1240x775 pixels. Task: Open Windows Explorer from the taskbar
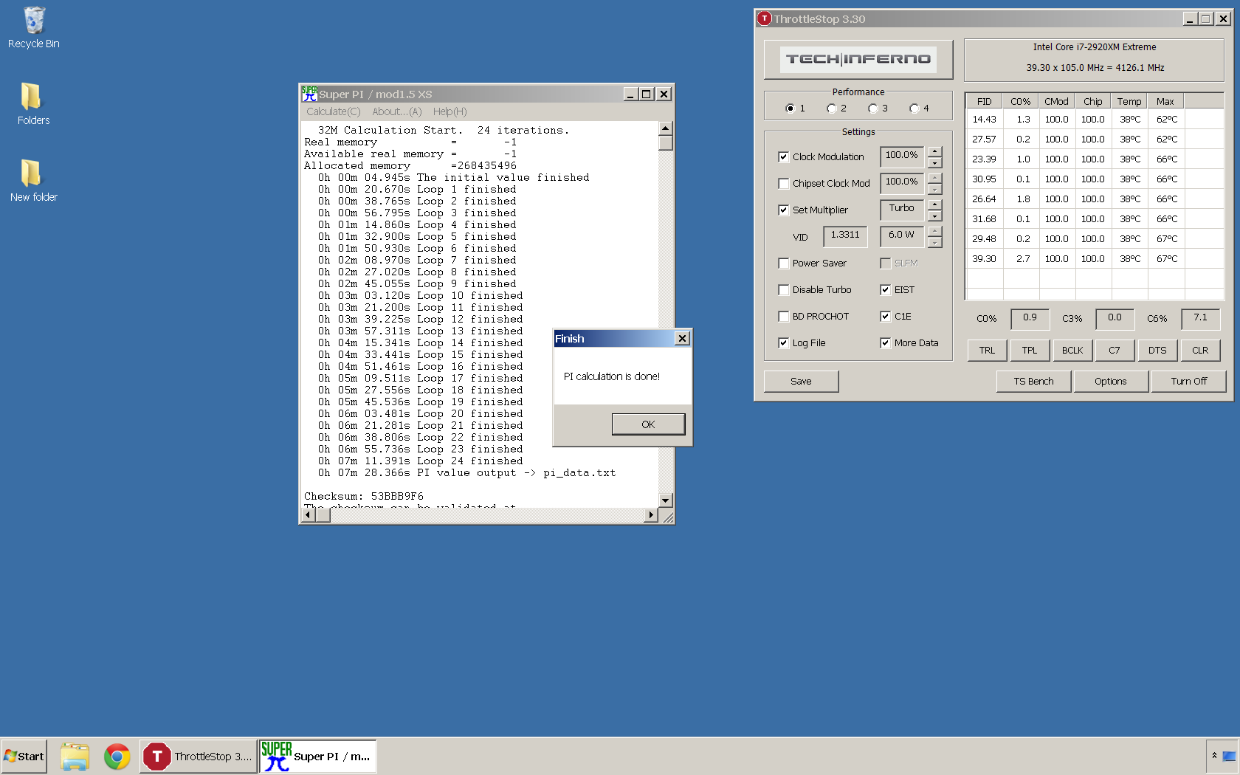(x=75, y=757)
